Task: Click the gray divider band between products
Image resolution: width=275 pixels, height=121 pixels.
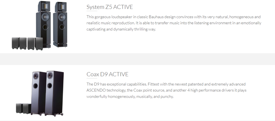Action: (137, 59)
